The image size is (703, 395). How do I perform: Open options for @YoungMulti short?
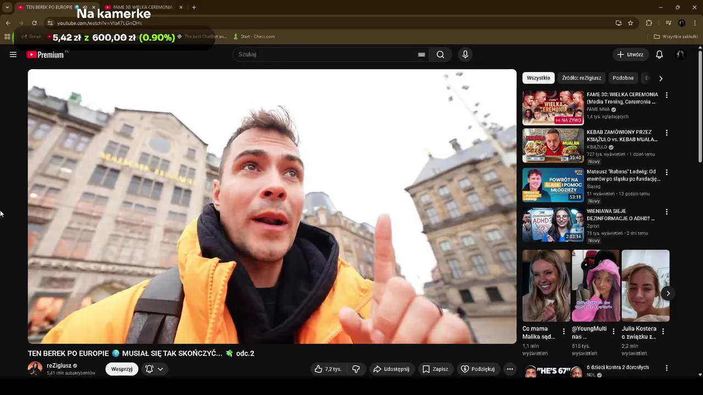pyautogui.click(x=613, y=331)
